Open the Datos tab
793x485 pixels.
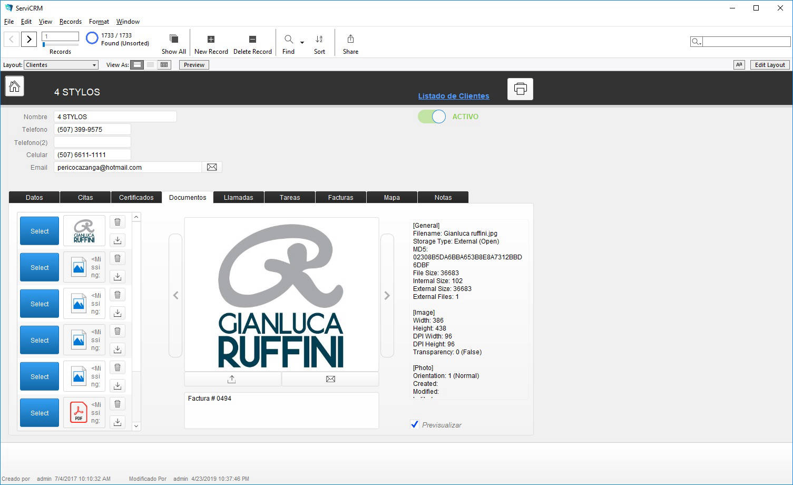coord(34,197)
